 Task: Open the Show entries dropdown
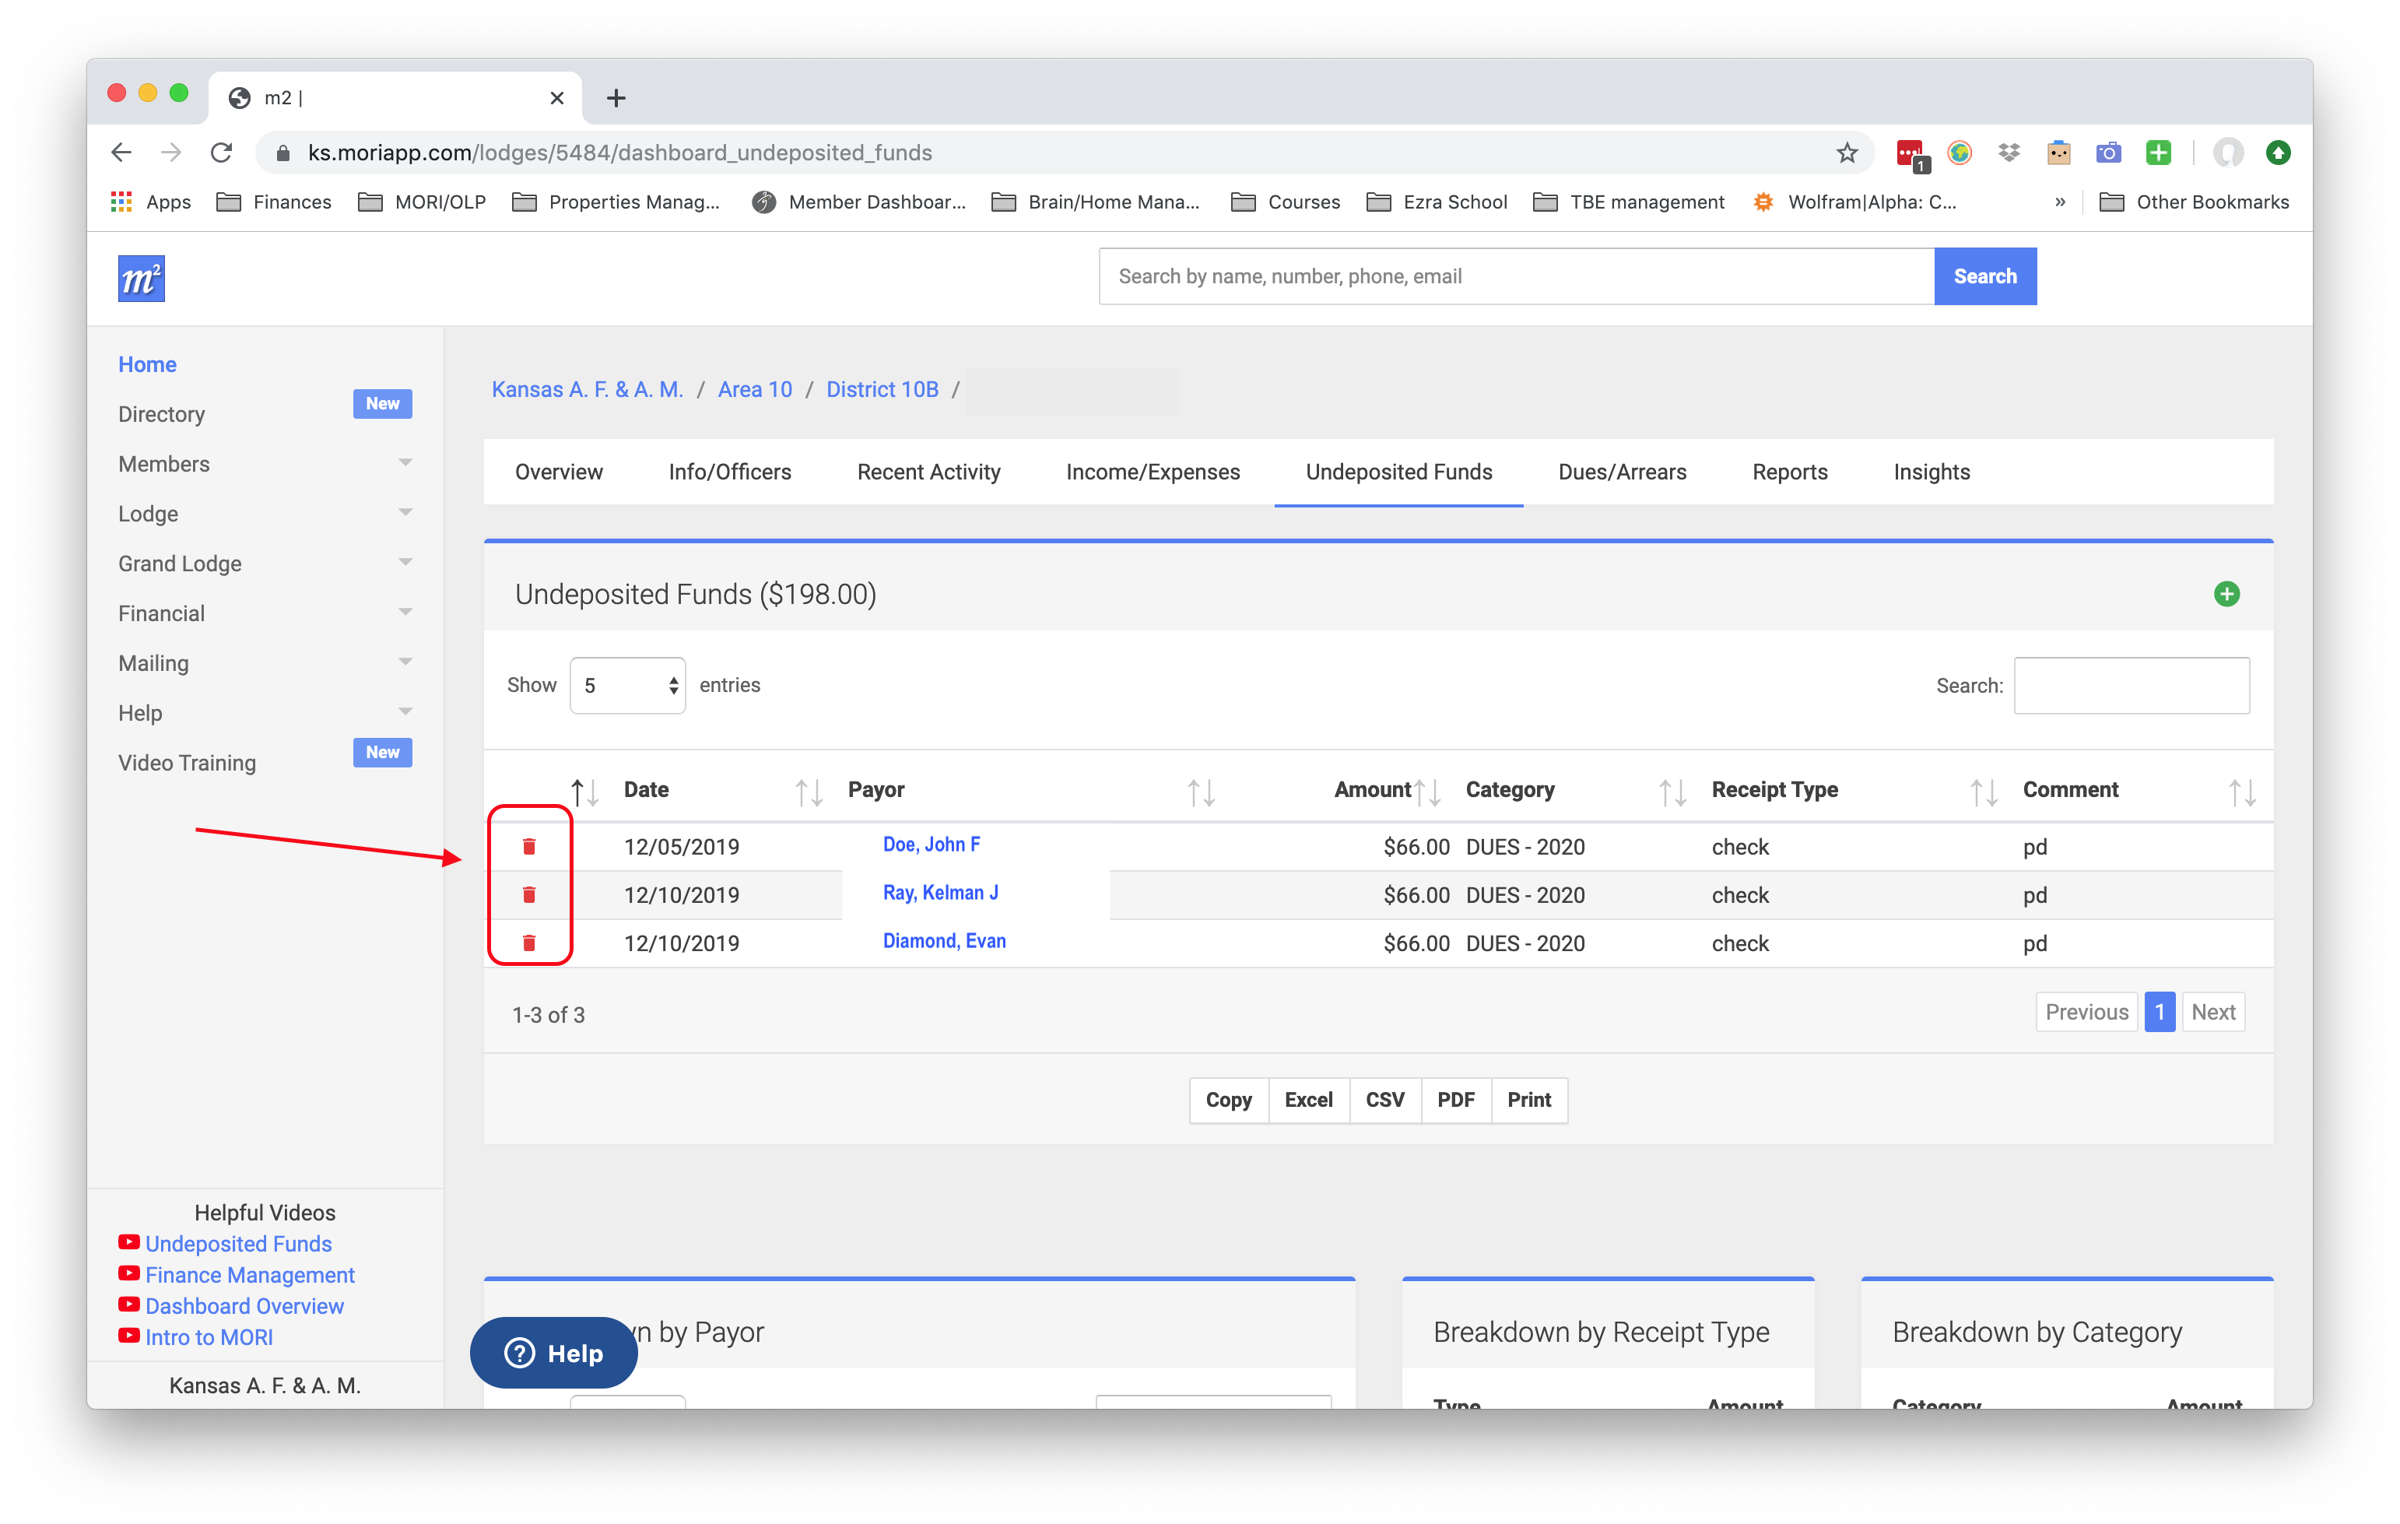(x=627, y=685)
